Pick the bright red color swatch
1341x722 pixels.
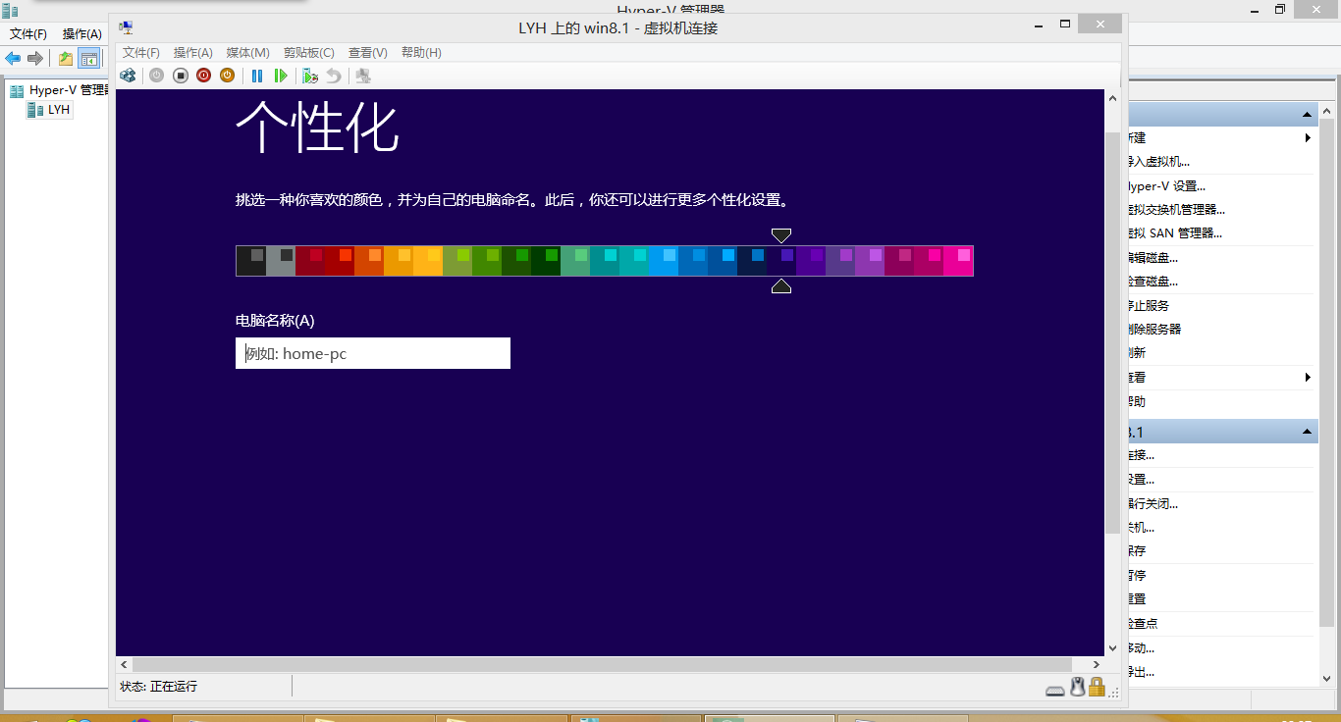[x=340, y=261]
